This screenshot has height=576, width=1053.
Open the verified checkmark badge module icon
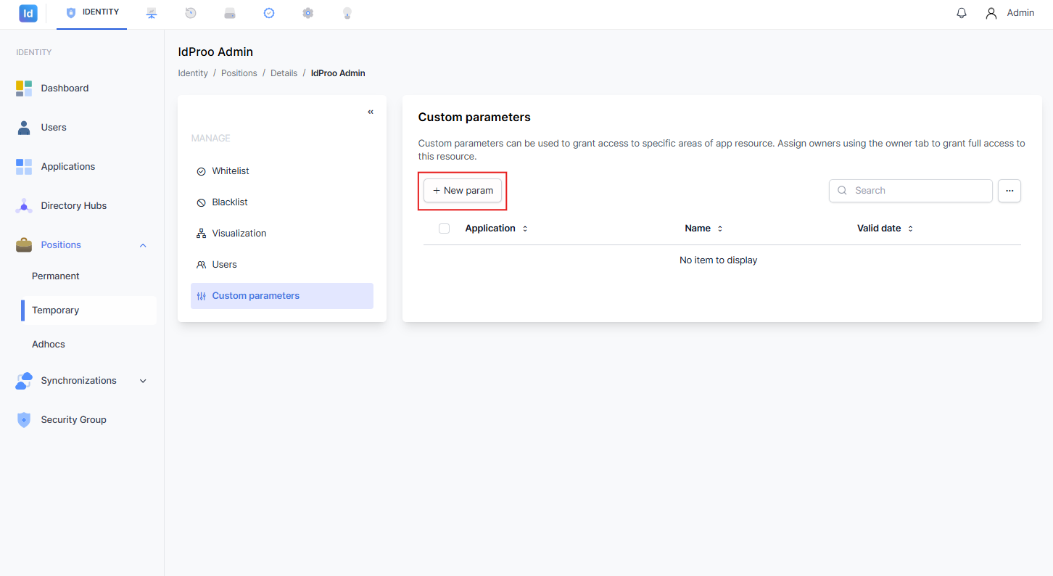coord(269,13)
